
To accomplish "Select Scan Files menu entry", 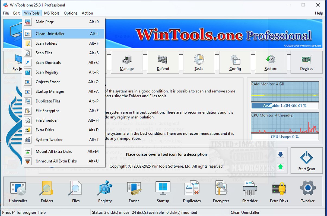I will tap(64, 53).
